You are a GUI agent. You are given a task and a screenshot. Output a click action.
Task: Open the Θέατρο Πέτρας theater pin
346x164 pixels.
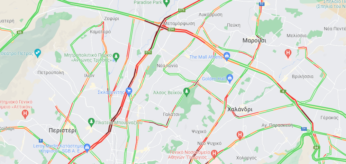38,53
